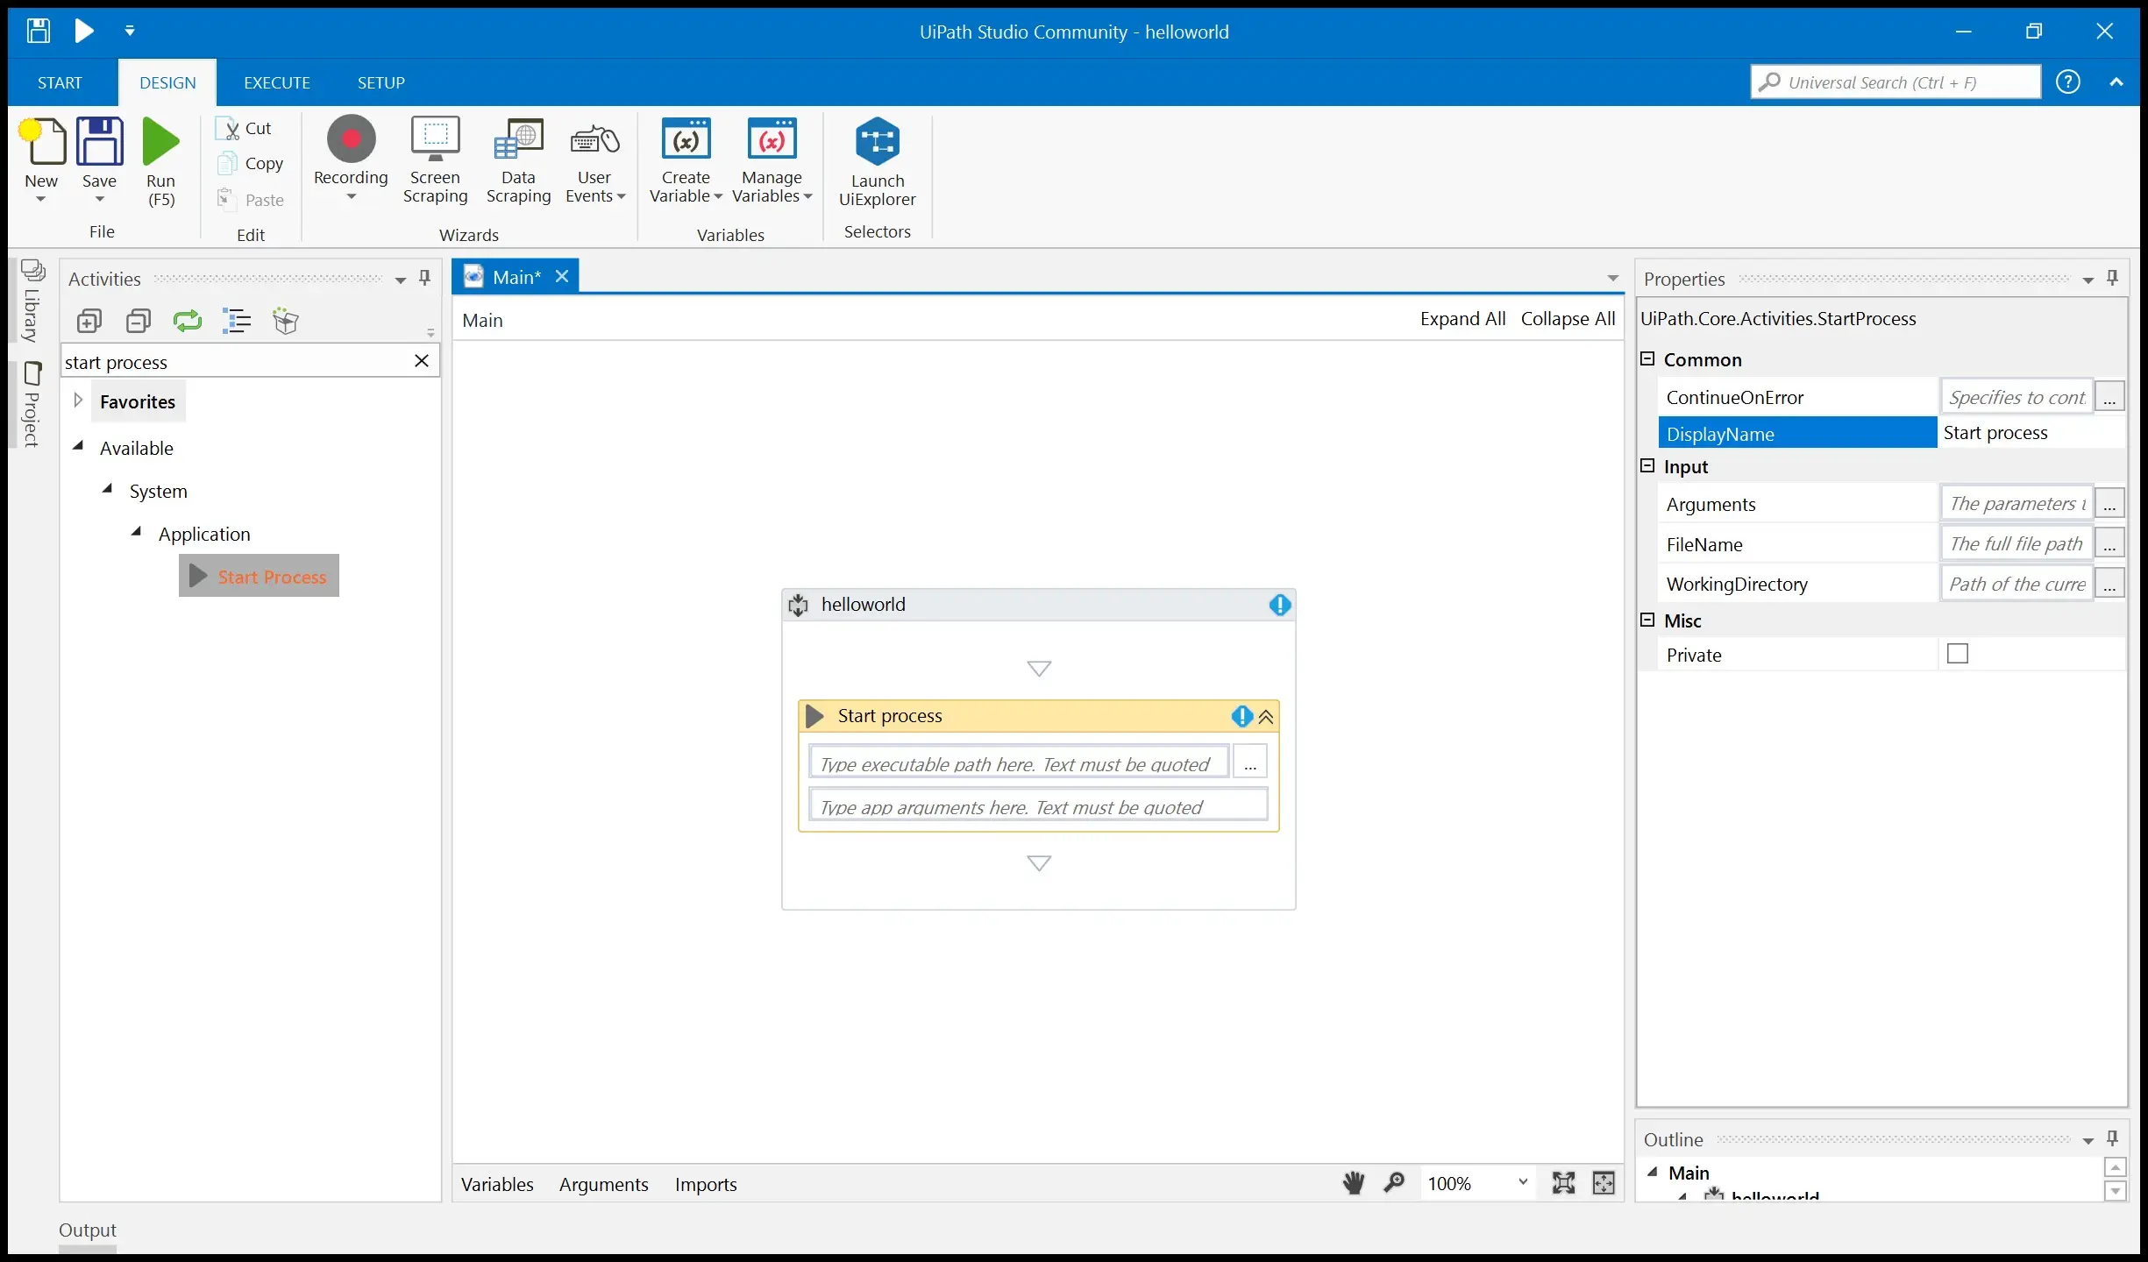2148x1262 pixels.
Task: Switch to the START ribbon tab
Action: point(60,82)
